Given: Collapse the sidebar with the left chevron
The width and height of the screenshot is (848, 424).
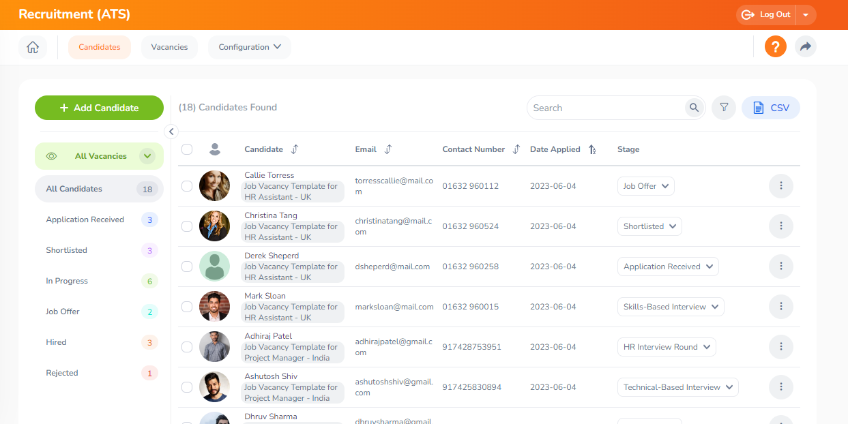Looking at the screenshot, I should pyautogui.click(x=171, y=132).
